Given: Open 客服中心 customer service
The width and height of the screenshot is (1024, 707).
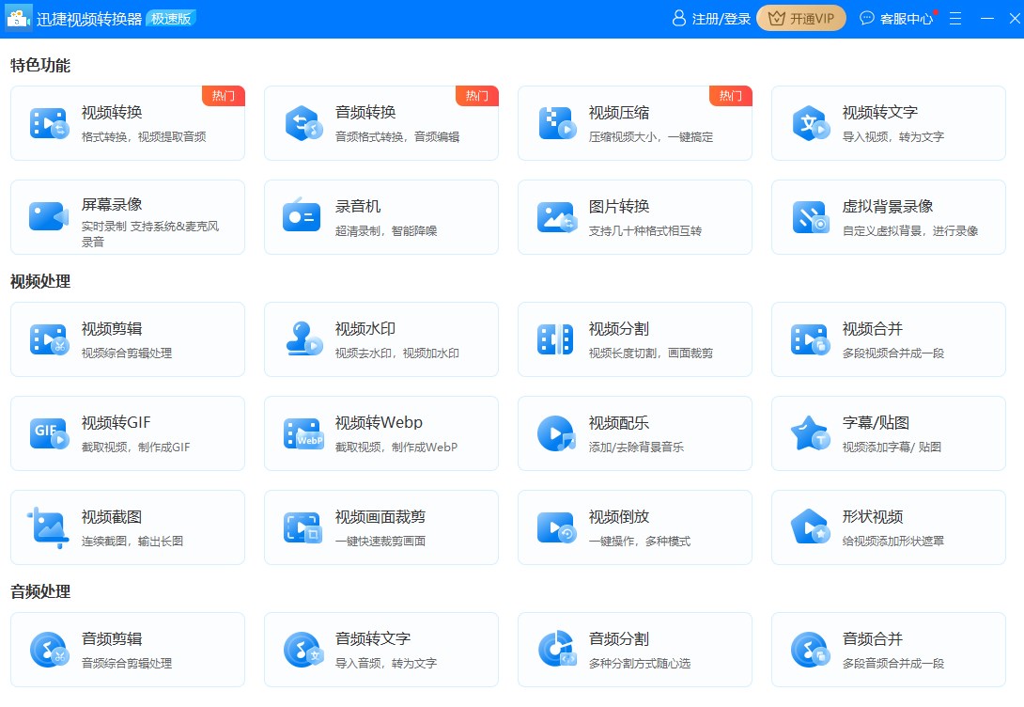Looking at the screenshot, I should pyautogui.click(x=897, y=19).
